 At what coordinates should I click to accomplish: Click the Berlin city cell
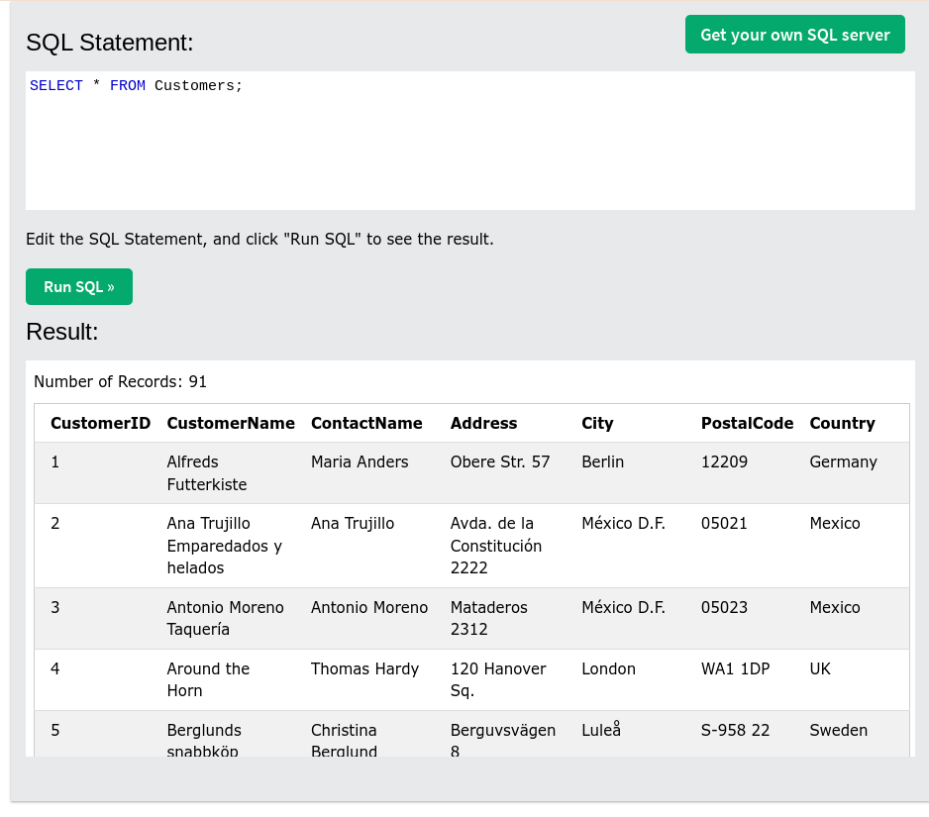[x=633, y=472]
